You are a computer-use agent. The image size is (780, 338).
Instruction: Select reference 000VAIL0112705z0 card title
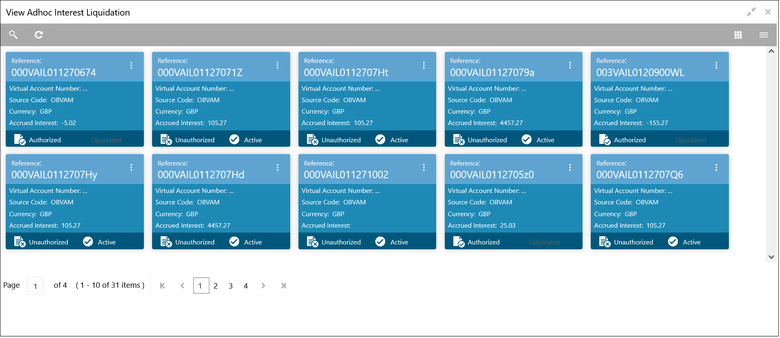492,175
